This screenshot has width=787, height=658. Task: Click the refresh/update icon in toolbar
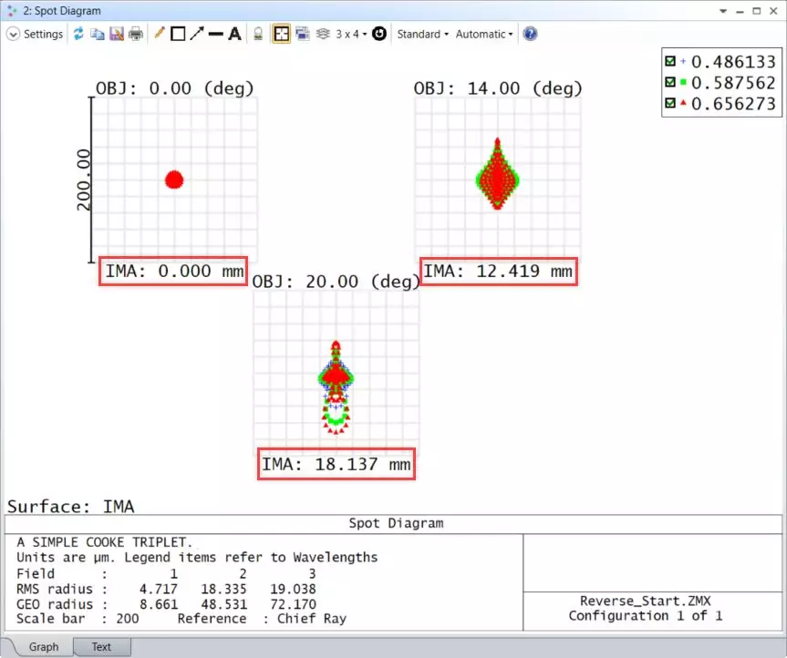(79, 34)
